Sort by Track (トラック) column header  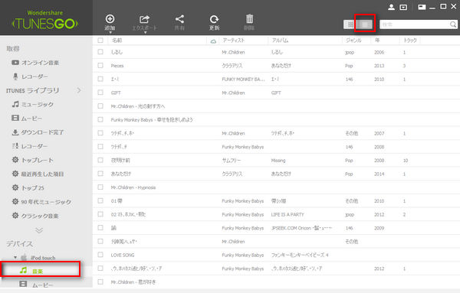click(x=410, y=41)
